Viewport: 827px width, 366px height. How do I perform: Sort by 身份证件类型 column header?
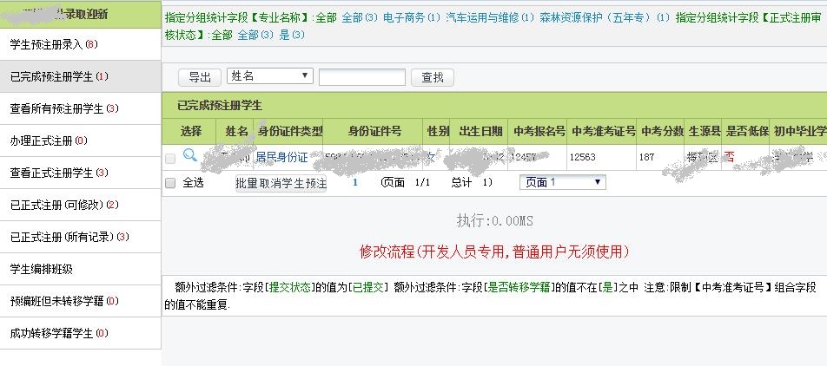pos(289,132)
